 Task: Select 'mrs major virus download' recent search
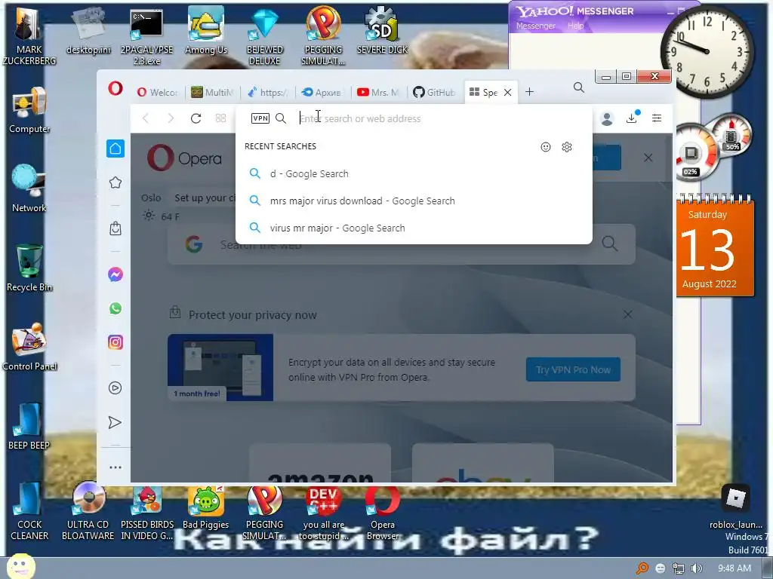414,201
